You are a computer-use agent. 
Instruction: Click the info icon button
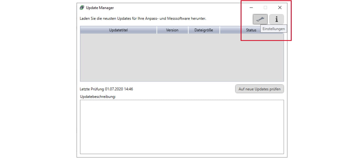tap(276, 19)
